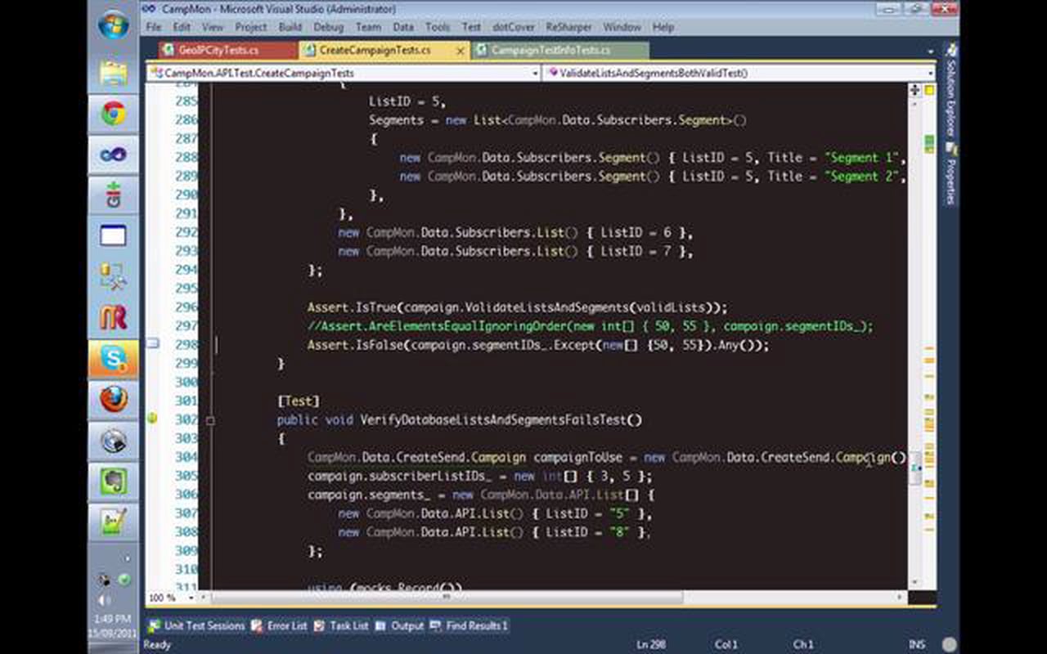Screen dimensions: 1047x654
Task: Open the Debug menu
Action: coord(329,27)
